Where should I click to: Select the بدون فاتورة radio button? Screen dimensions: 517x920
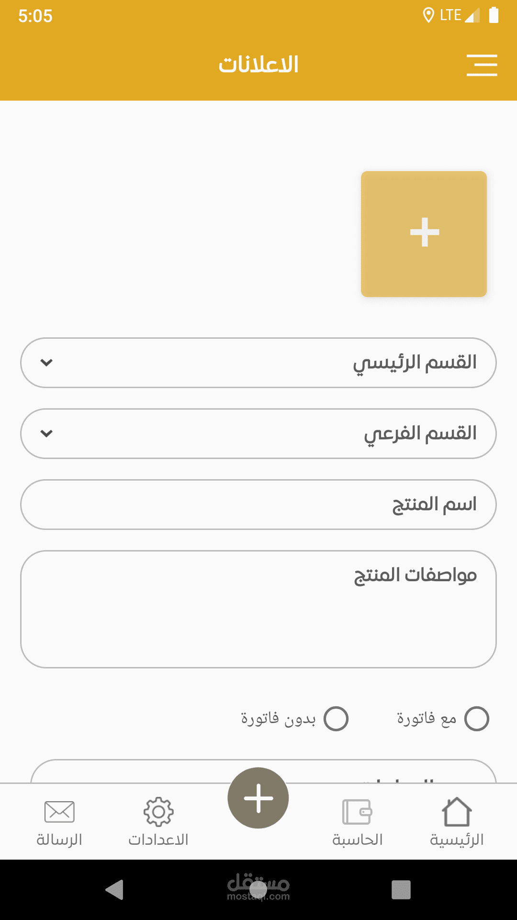tap(336, 719)
